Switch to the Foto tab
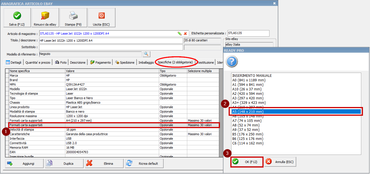The width and height of the screenshot is (370, 174). click(61, 63)
